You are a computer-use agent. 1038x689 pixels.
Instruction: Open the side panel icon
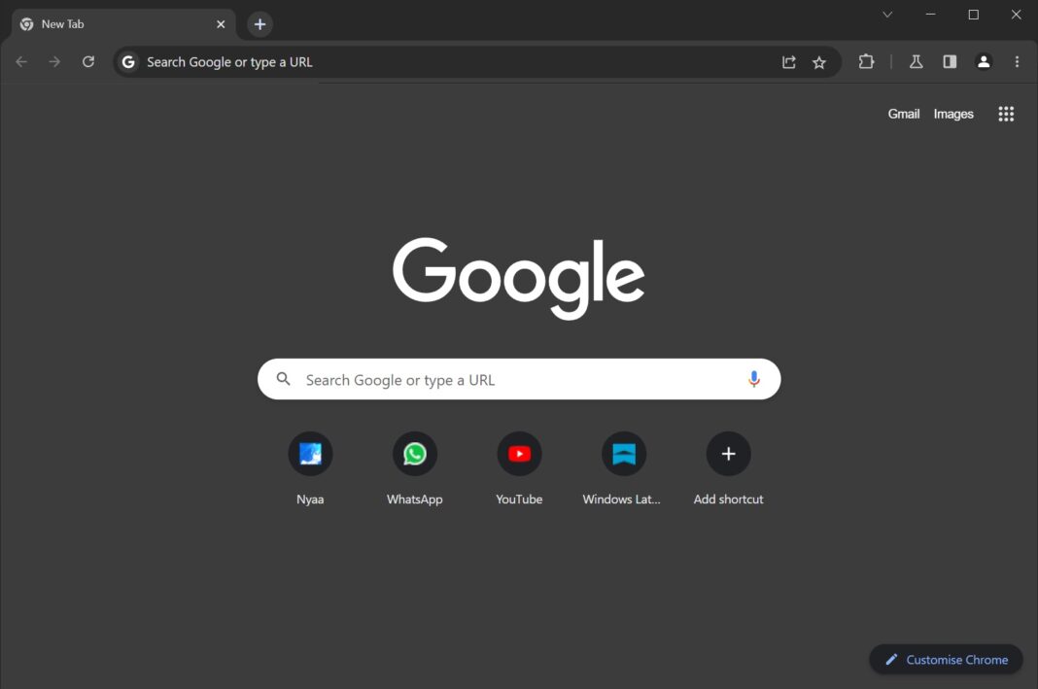[x=950, y=61]
